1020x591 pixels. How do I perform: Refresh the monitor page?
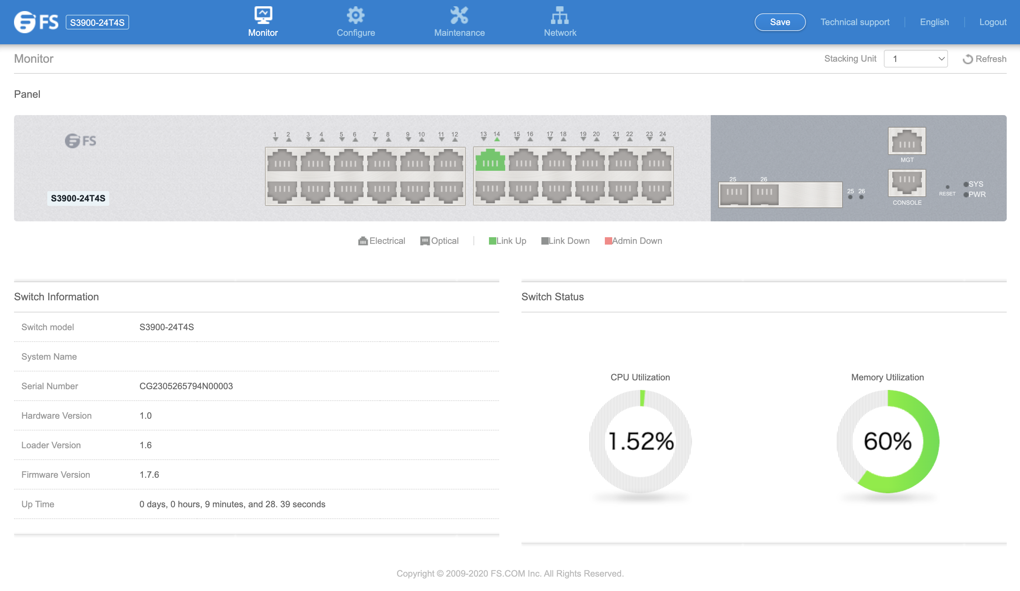(984, 59)
